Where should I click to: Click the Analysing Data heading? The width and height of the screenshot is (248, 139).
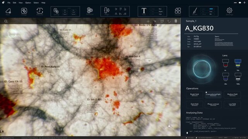point(194,113)
